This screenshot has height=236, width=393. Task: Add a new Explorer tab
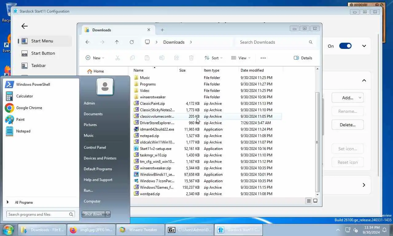point(162,30)
